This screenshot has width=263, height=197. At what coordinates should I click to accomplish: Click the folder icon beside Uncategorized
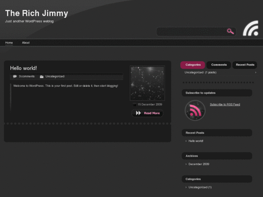click(x=42, y=77)
